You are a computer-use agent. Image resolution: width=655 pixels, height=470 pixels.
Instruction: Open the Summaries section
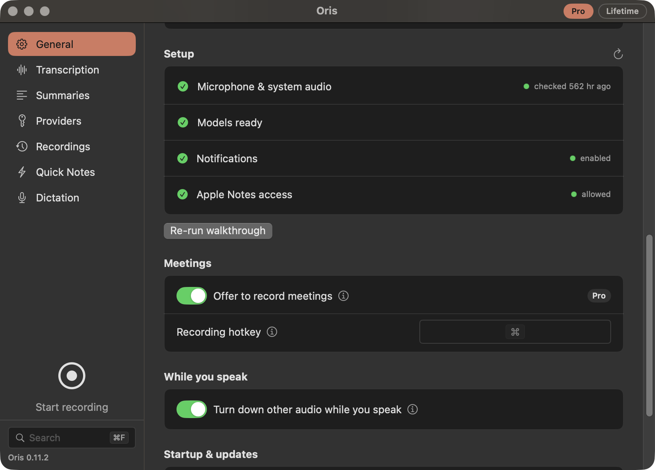click(72, 96)
